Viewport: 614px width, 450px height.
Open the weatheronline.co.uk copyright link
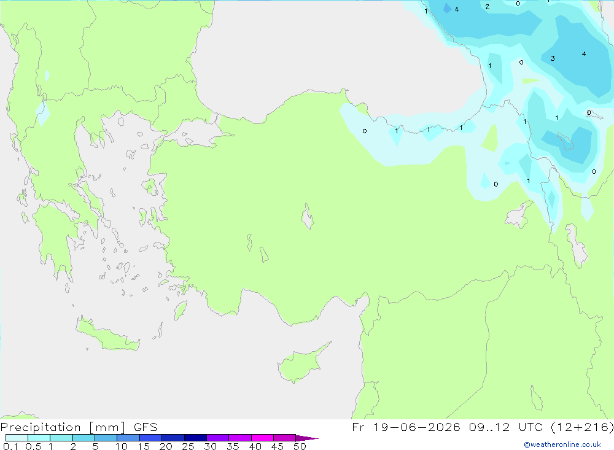562,444
